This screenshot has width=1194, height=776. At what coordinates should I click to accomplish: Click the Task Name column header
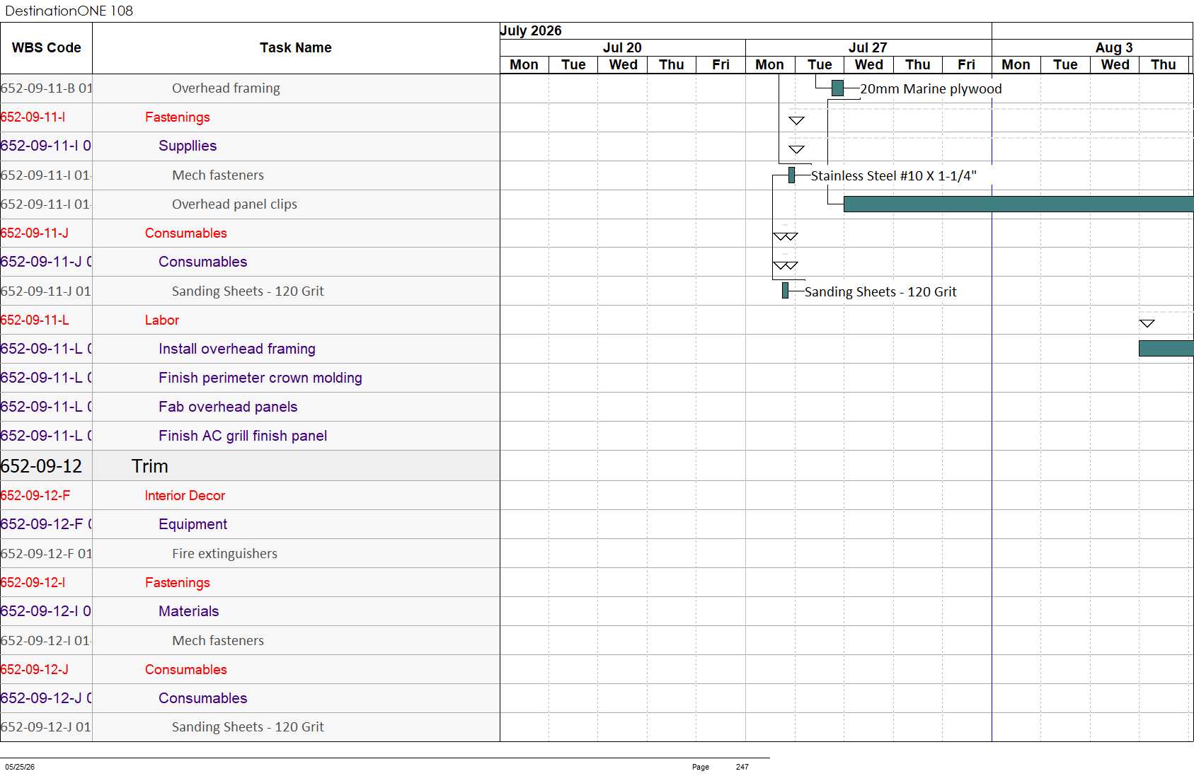tap(296, 48)
